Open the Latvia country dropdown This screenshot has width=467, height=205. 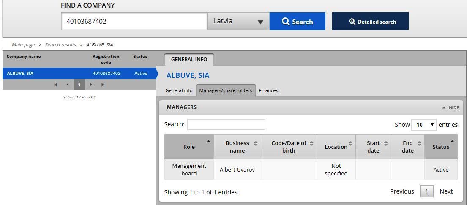(x=238, y=21)
